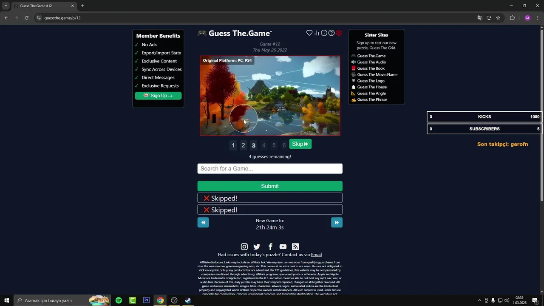Screen dimensions: 544x306
Task: Open OBS Studio from the taskbar
Action: [x=174, y=300]
